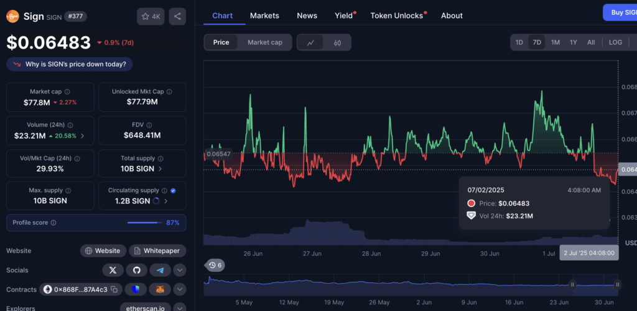Viewport: 637px width, 311px height.
Task: Switch to candlestick chart view
Action: pos(337,42)
